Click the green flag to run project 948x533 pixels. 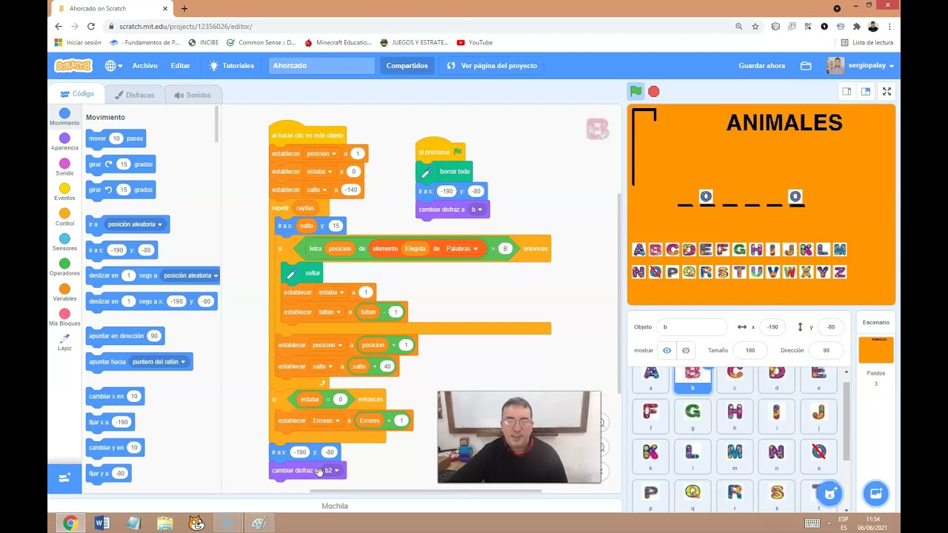coord(635,91)
